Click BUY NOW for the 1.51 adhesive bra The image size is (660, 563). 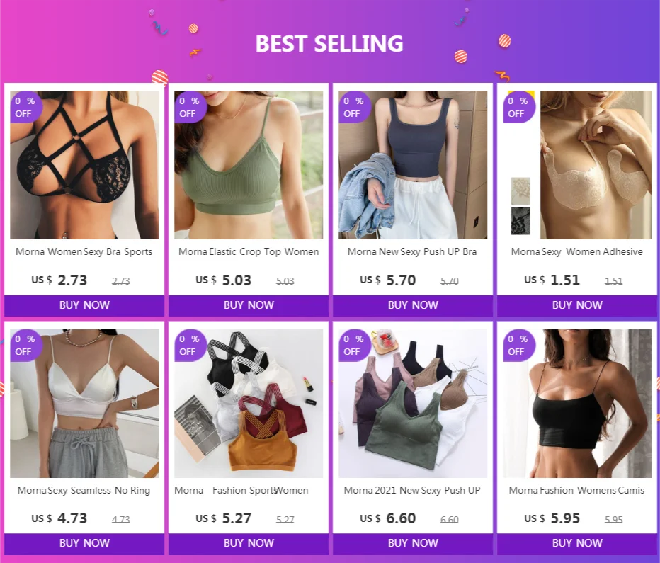(577, 305)
